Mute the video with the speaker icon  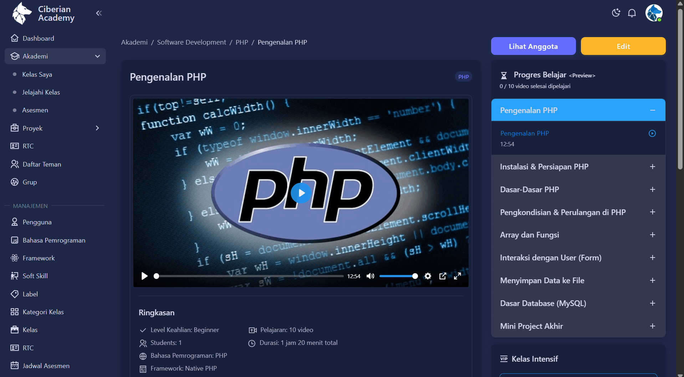point(370,276)
